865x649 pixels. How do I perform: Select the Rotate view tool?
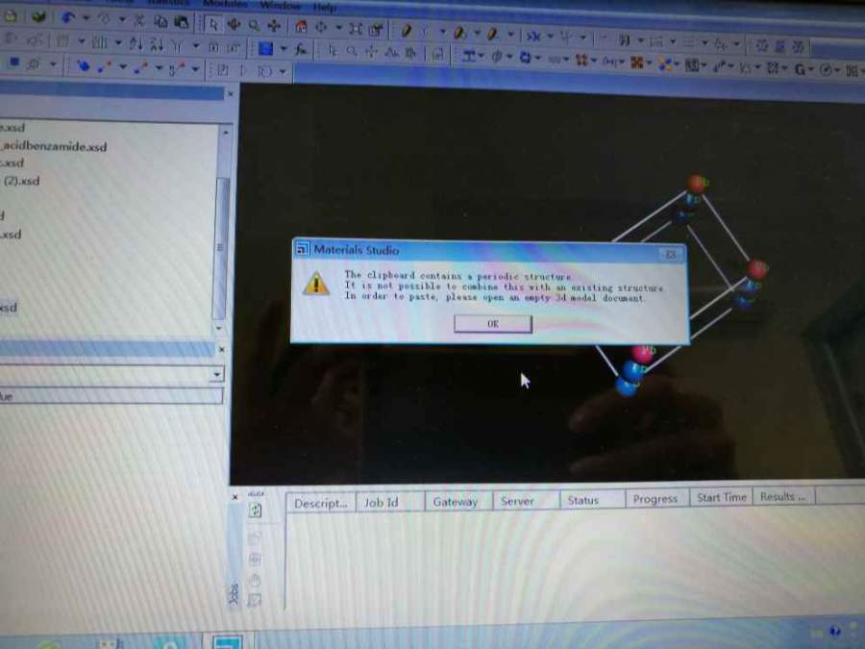coord(234,24)
